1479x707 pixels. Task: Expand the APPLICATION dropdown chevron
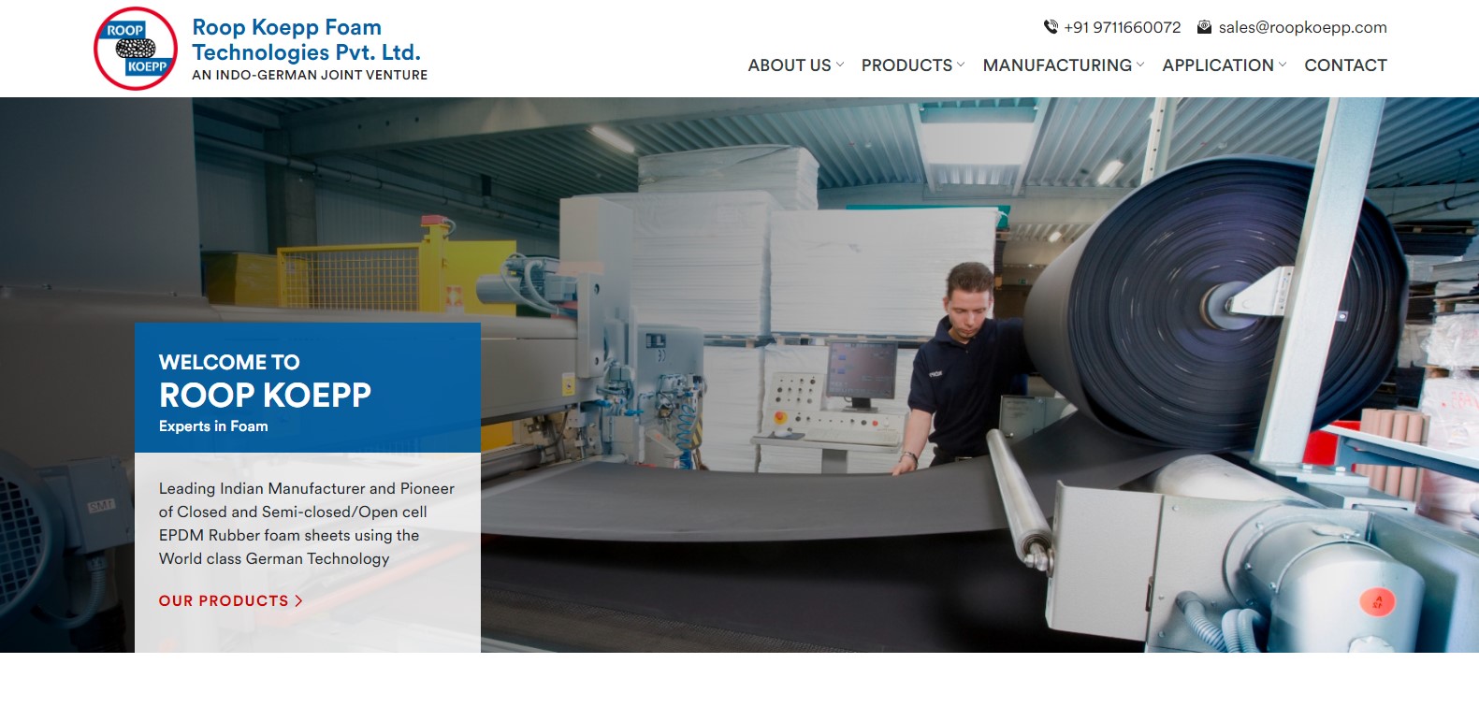tap(1283, 65)
